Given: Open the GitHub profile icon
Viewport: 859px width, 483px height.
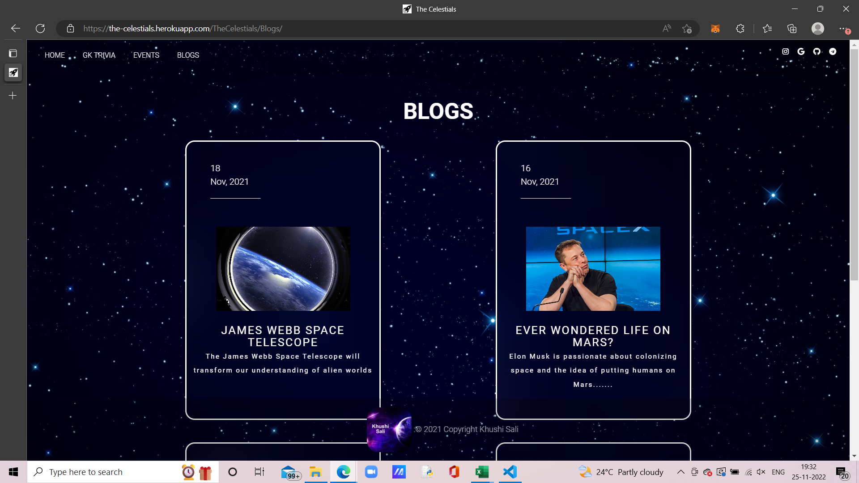Looking at the screenshot, I should 817,51.
